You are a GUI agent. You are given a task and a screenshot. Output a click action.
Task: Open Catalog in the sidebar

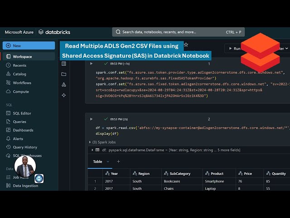19,74
